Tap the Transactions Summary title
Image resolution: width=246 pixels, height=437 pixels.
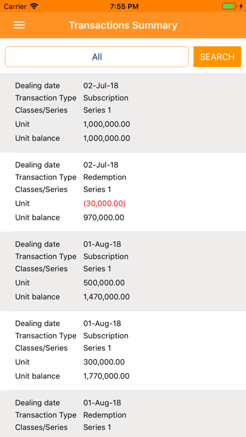click(x=123, y=25)
